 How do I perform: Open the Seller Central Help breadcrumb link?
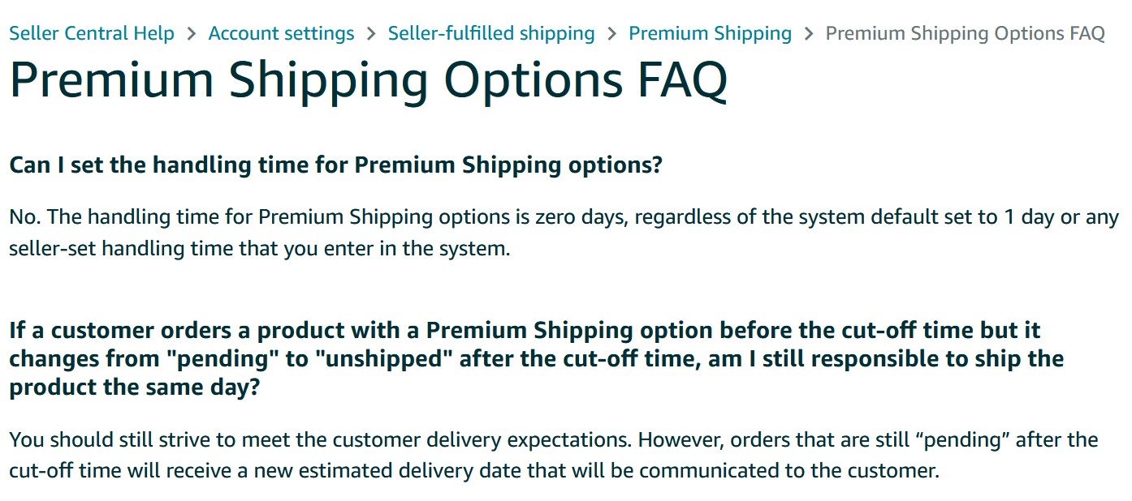pyautogui.click(x=92, y=33)
